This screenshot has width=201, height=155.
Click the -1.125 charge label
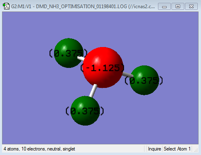[103, 68]
